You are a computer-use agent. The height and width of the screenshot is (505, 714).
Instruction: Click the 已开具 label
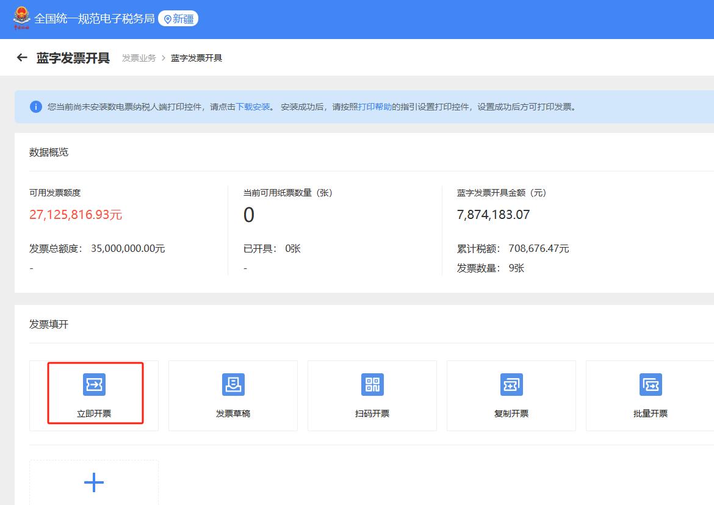pos(259,248)
